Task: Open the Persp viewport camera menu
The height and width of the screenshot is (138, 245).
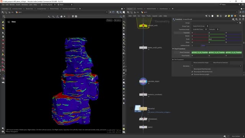Action: click(109, 20)
